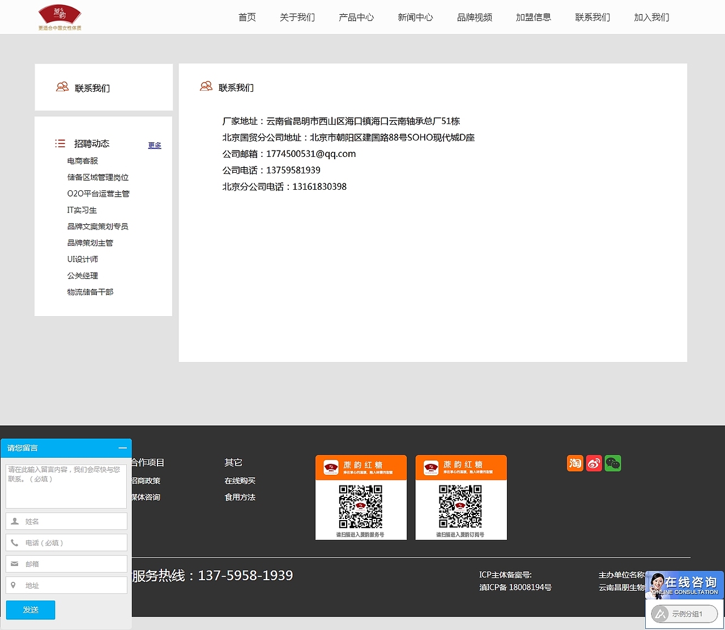Click the location pin icon in the 地址 field
This screenshot has width=725, height=630.
pyautogui.click(x=14, y=585)
